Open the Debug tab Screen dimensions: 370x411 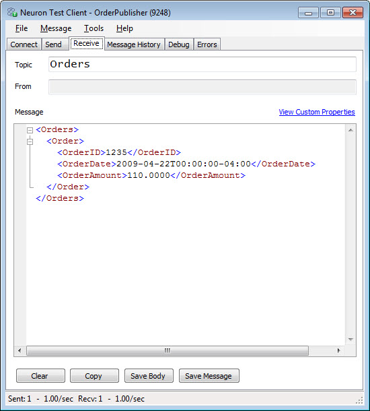[179, 44]
